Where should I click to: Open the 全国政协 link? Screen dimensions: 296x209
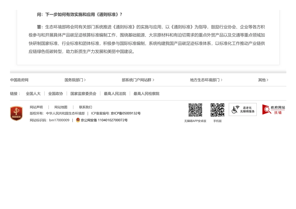pyautogui.click(x=55, y=94)
